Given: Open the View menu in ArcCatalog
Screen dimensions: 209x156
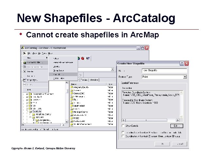Looking at the screenshot, I should (x=35, y=53).
